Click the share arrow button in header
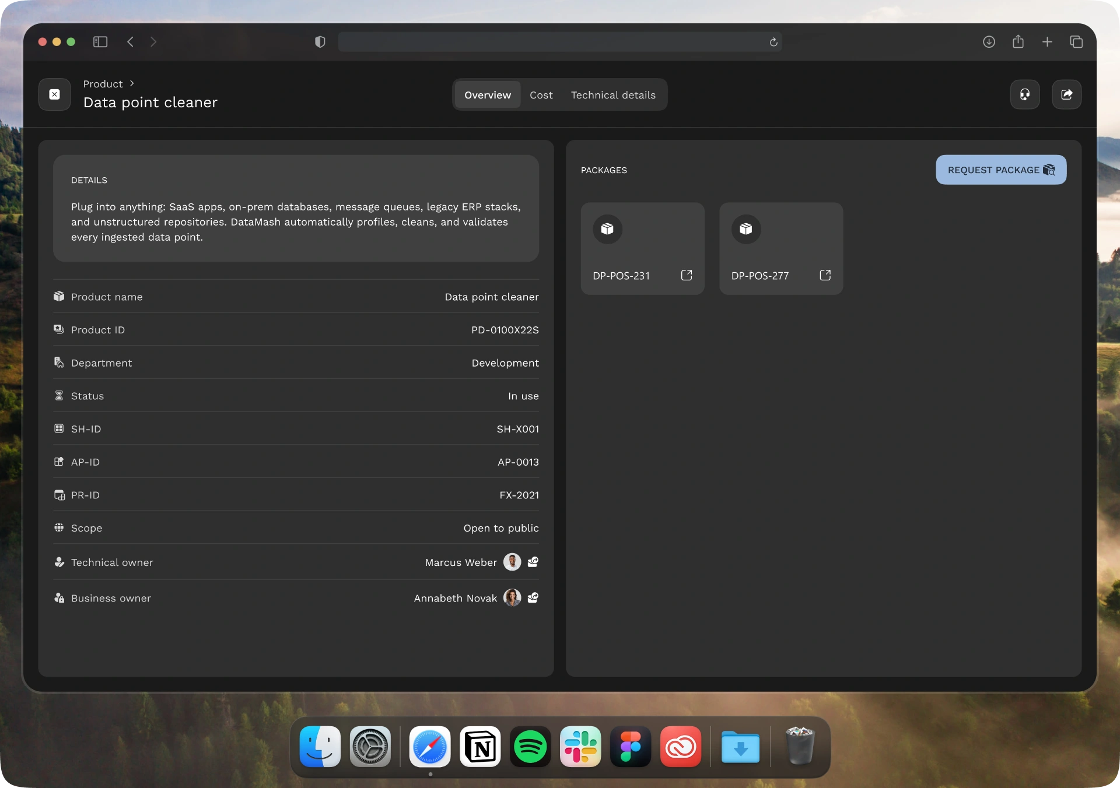The image size is (1120, 788). (1066, 94)
